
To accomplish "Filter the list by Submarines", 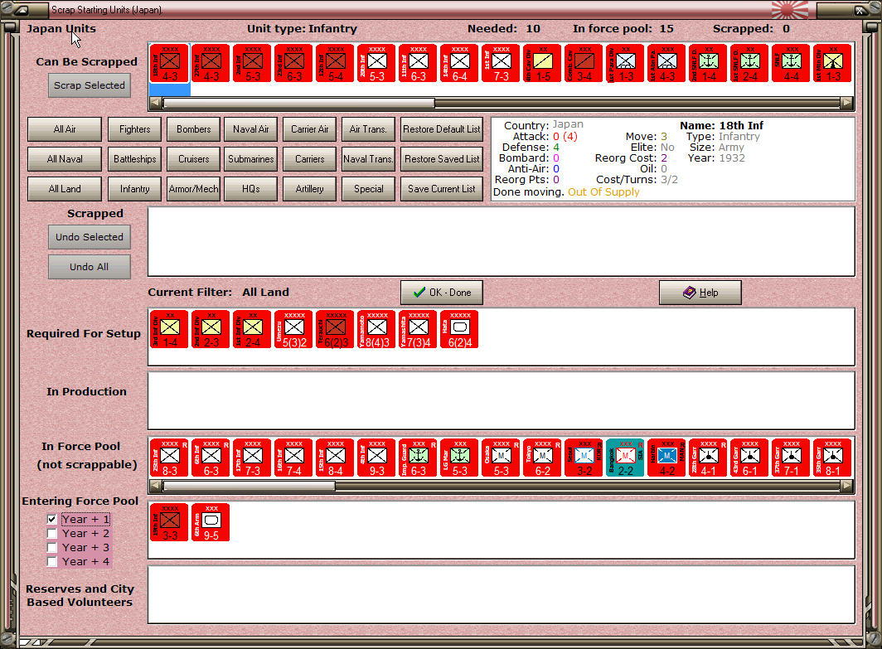I will tap(251, 159).
